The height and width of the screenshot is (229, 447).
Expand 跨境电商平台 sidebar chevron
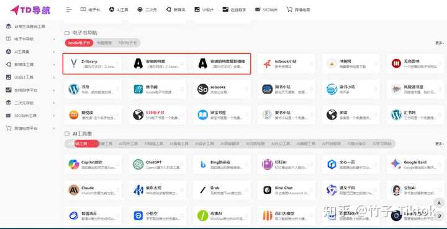tap(53, 128)
